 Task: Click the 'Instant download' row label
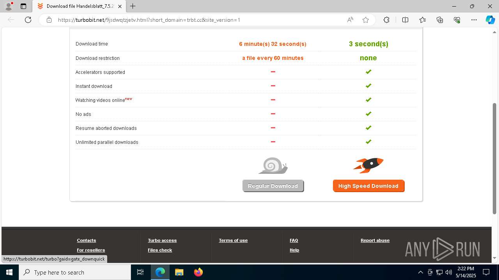click(94, 86)
